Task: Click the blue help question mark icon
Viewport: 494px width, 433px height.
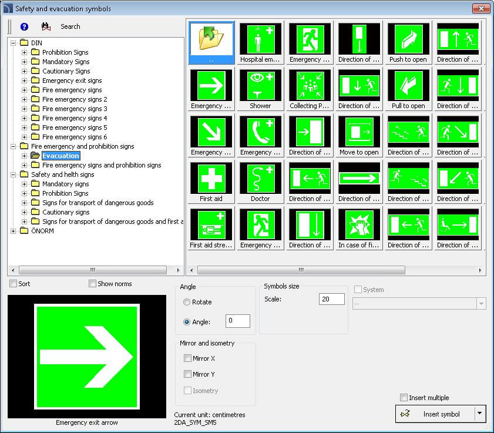Action: coord(24,26)
